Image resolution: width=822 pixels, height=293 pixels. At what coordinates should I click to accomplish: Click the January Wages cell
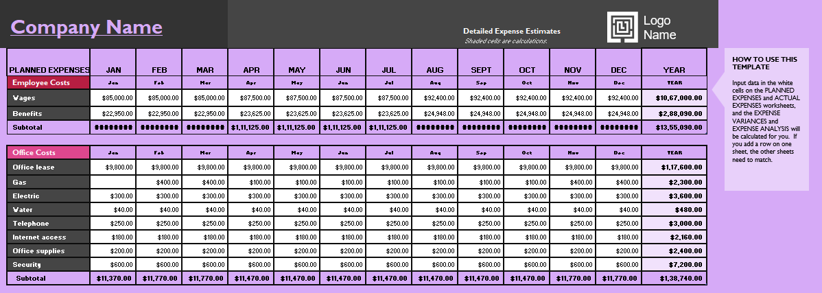[113, 98]
